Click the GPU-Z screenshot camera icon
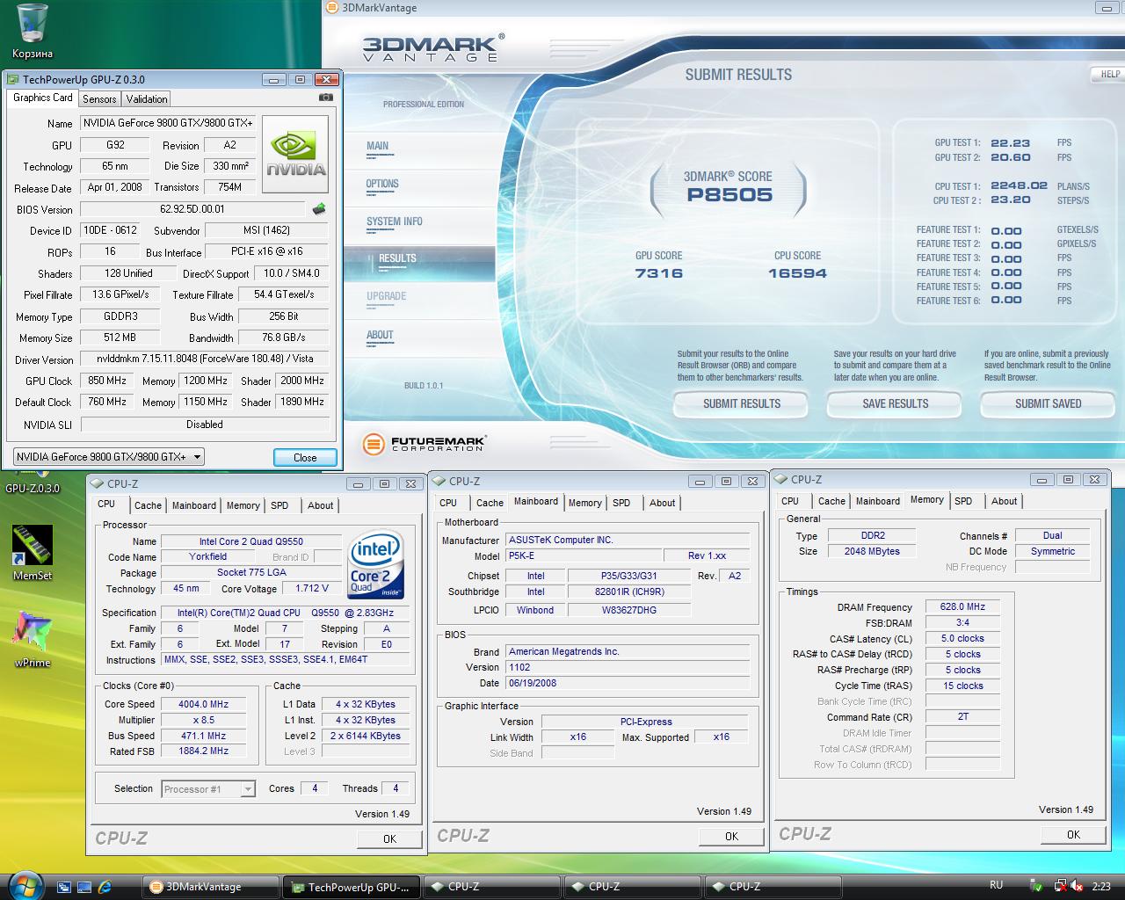Image resolution: width=1125 pixels, height=900 pixels. tap(326, 98)
